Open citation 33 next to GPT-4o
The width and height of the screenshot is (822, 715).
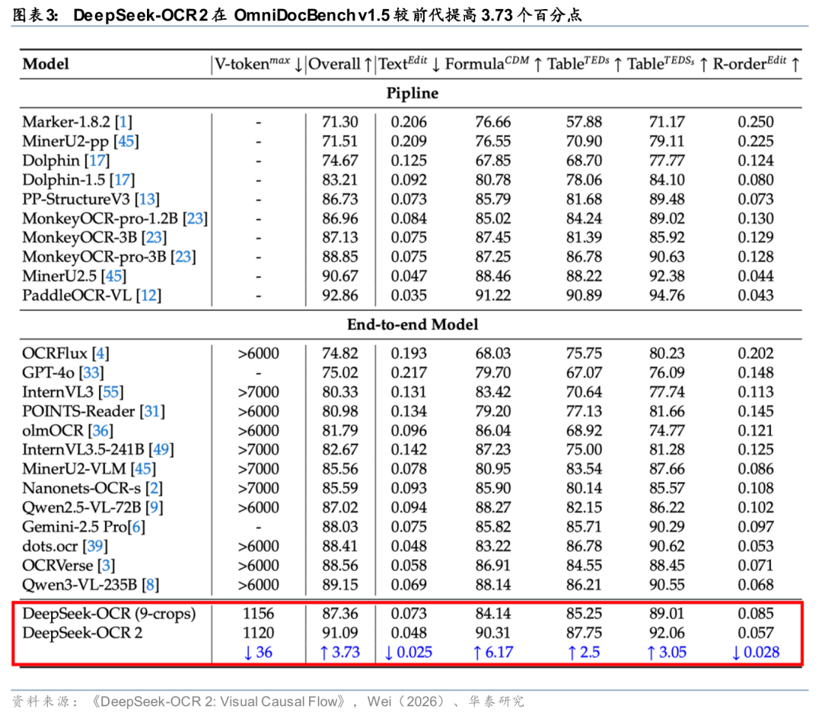pos(91,373)
